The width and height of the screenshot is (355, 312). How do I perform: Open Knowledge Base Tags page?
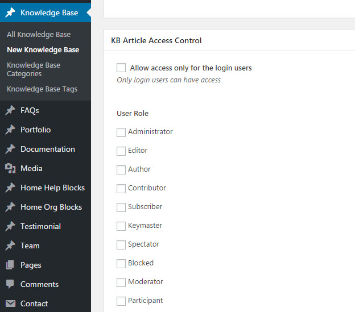[42, 89]
